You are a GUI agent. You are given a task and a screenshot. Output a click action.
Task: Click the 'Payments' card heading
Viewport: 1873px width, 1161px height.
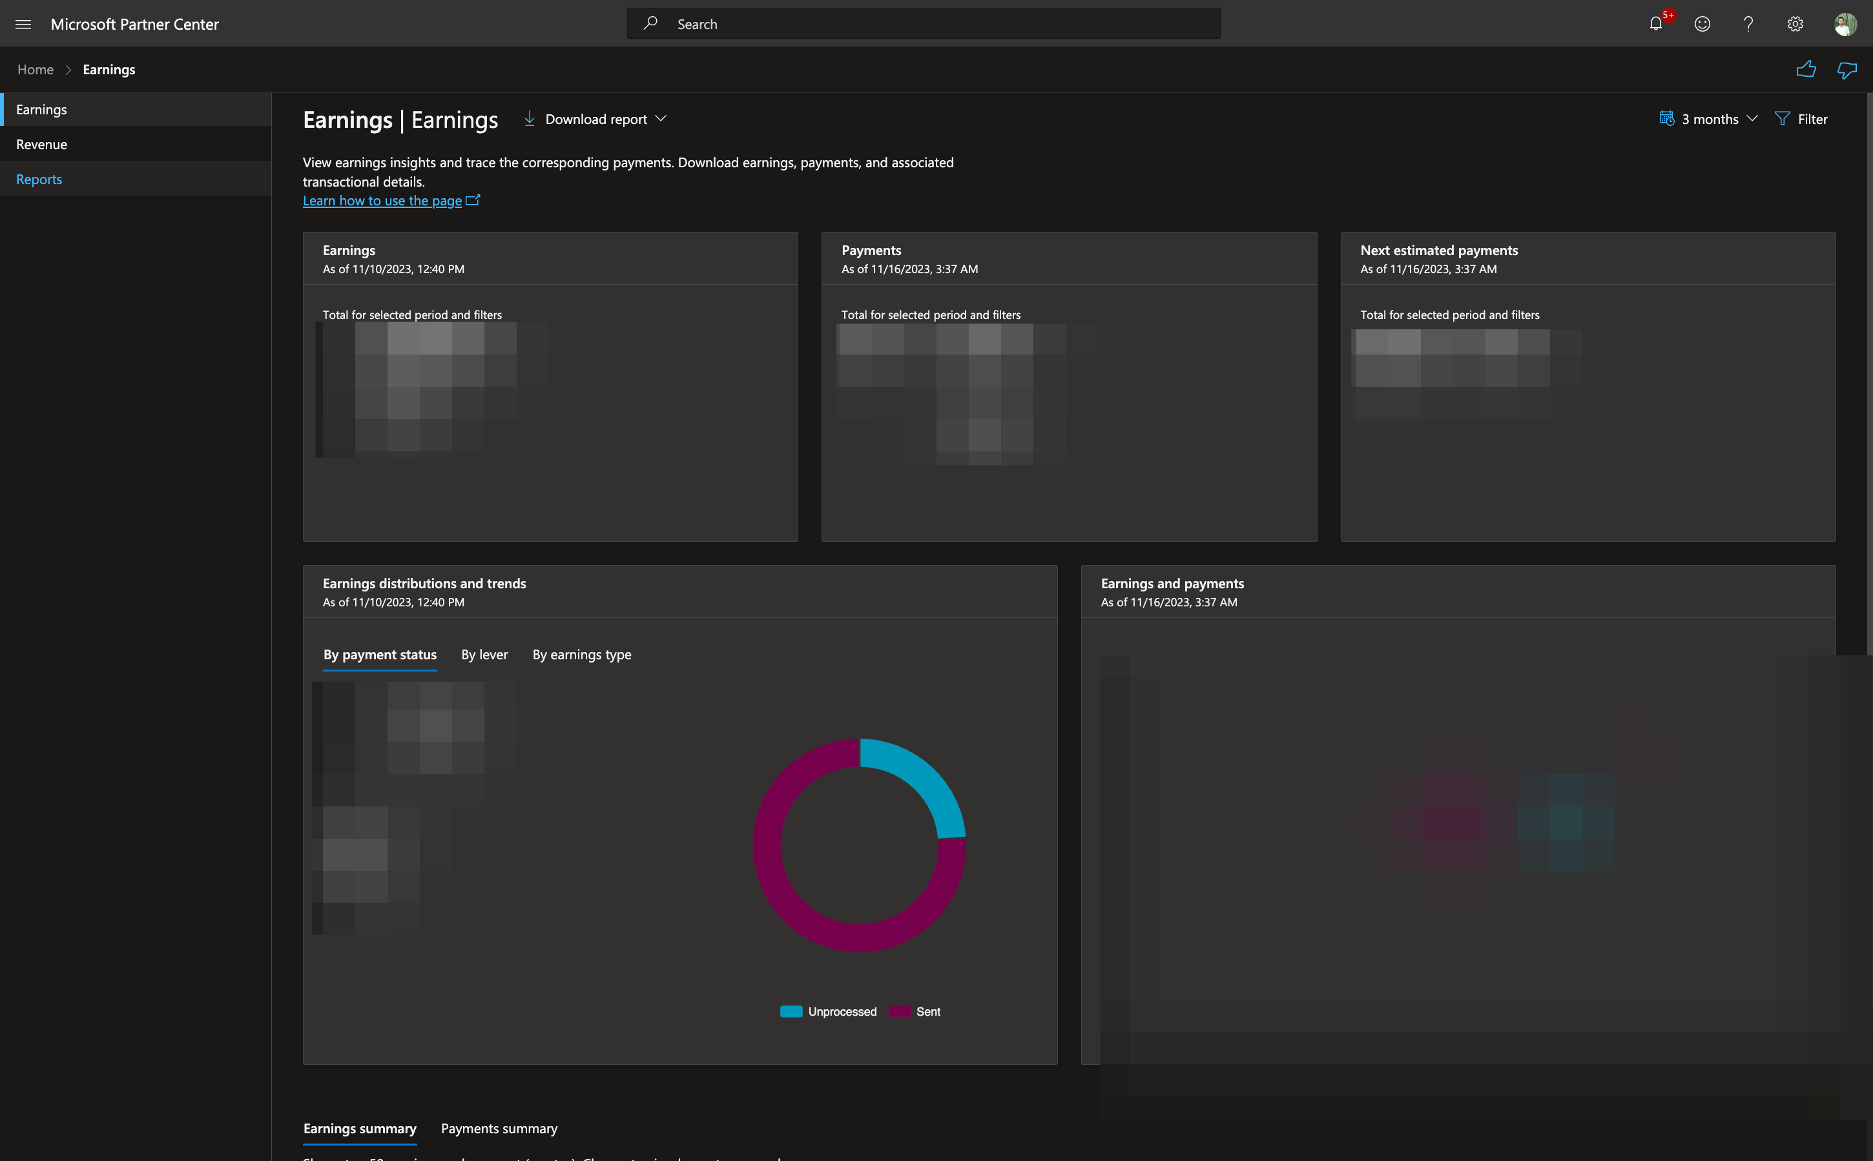(871, 251)
